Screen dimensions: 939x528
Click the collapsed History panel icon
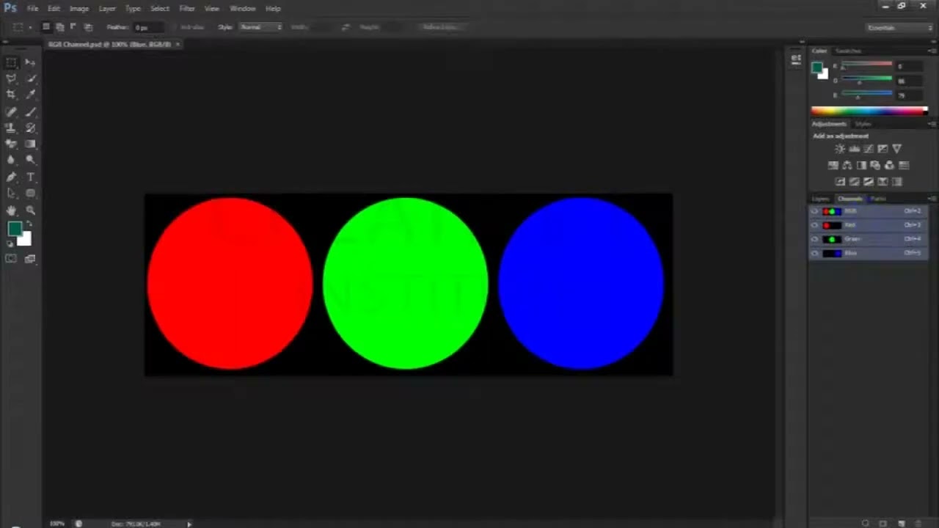[796, 60]
